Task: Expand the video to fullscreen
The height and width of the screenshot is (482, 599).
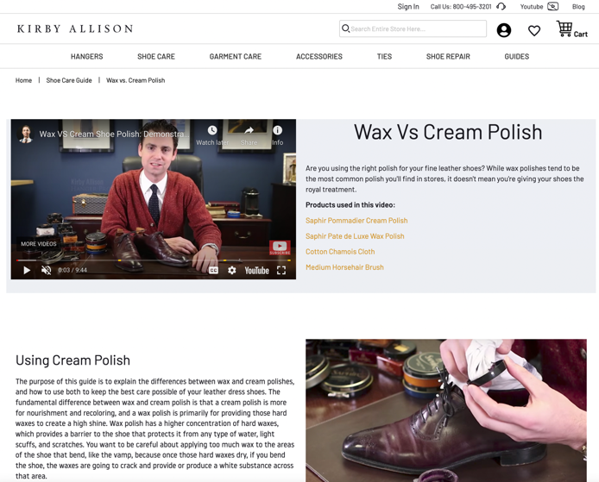Action: (281, 270)
